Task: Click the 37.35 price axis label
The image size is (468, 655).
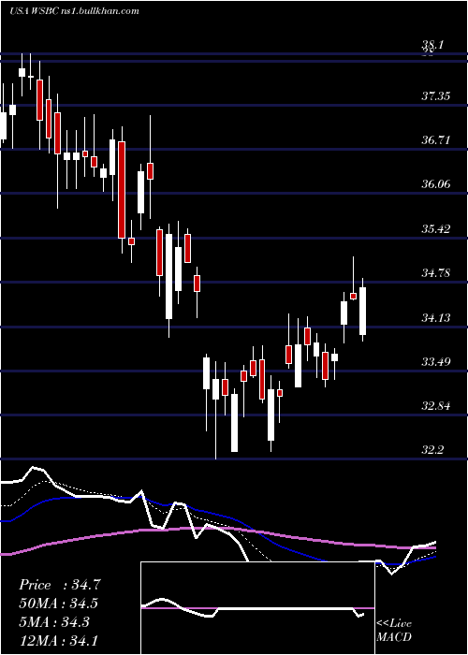Action: (436, 96)
